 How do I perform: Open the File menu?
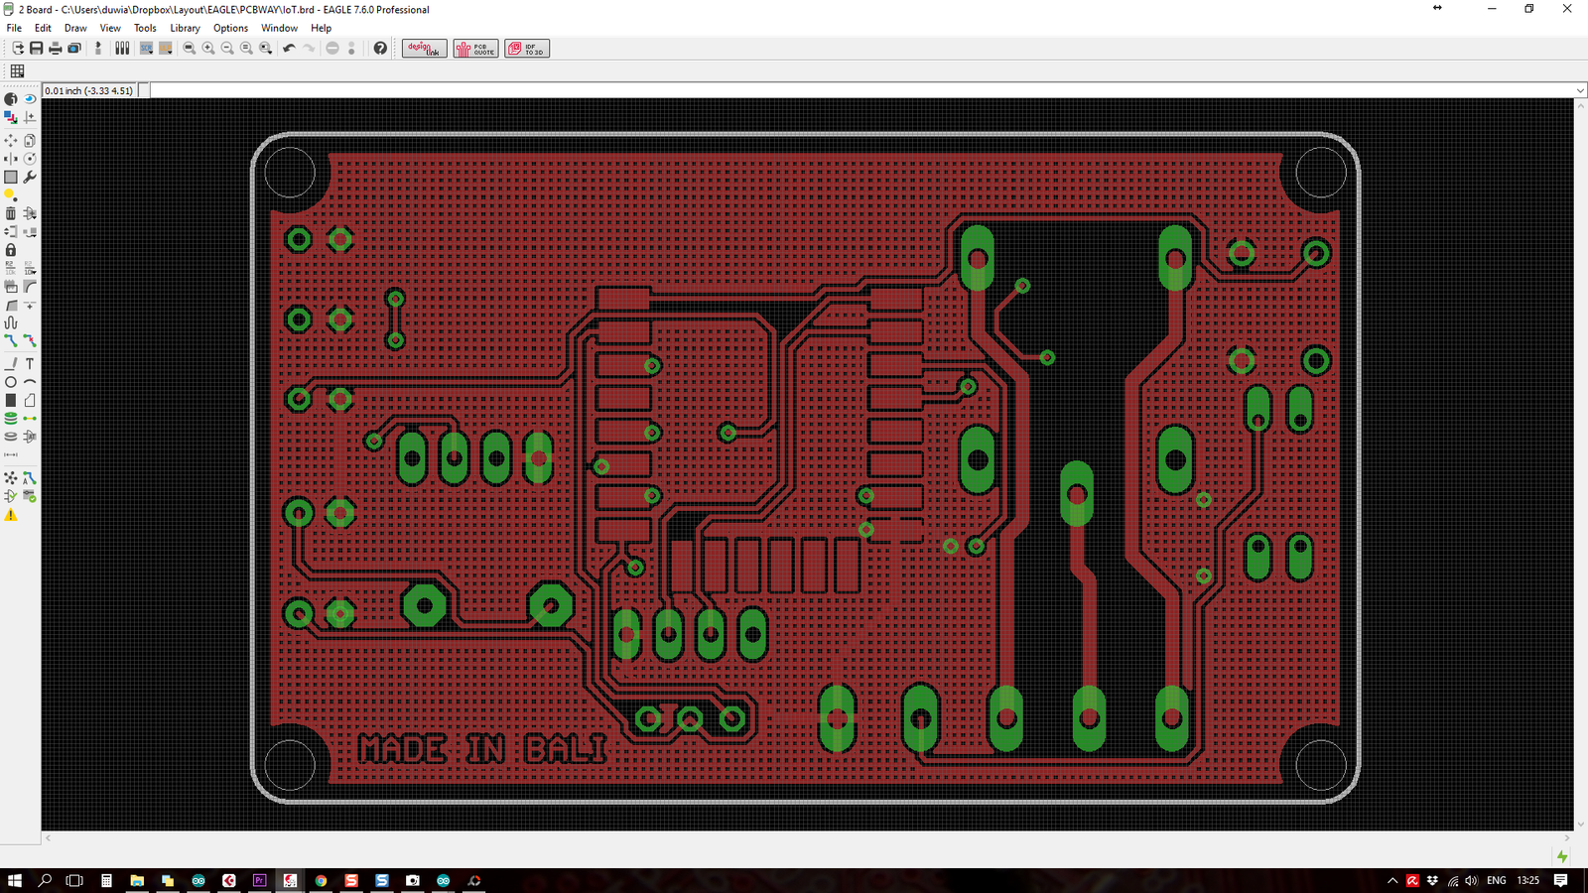pos(14,28)
